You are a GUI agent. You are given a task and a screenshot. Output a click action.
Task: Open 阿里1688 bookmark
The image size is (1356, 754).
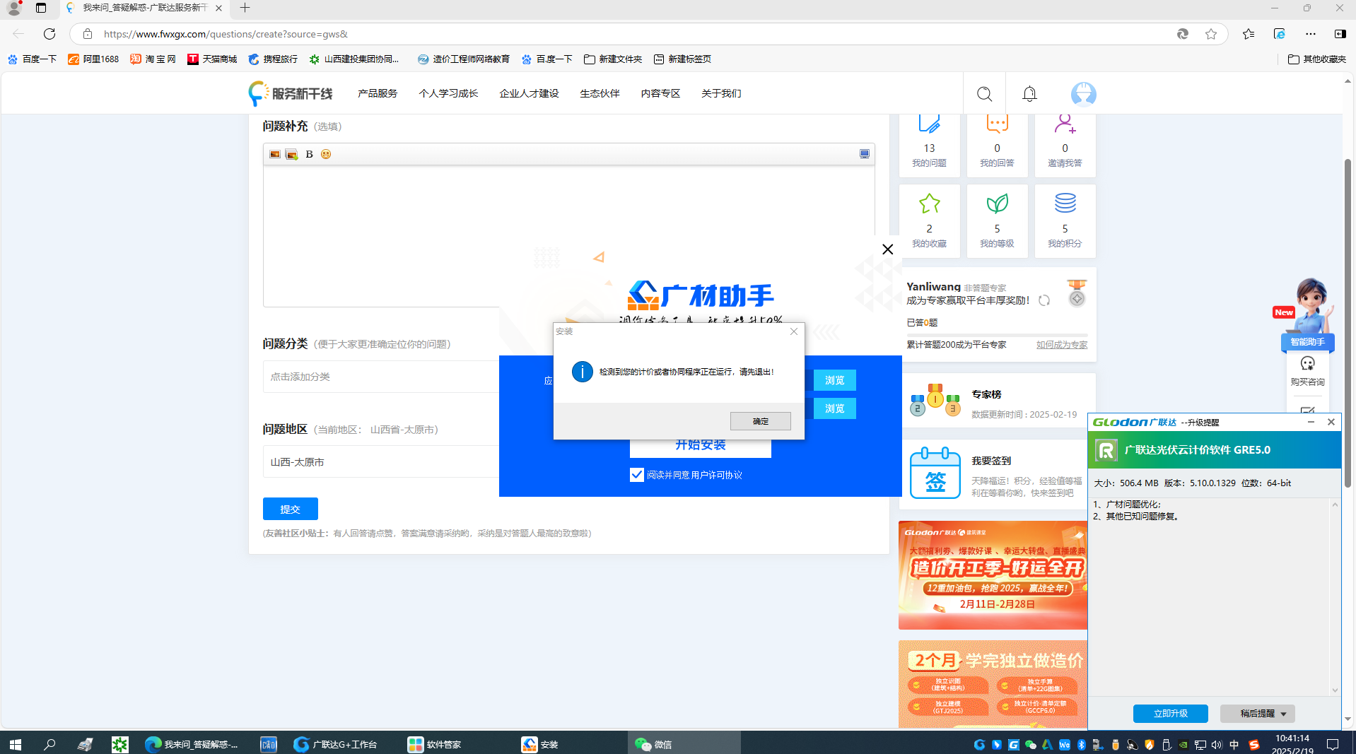(93, 59)
